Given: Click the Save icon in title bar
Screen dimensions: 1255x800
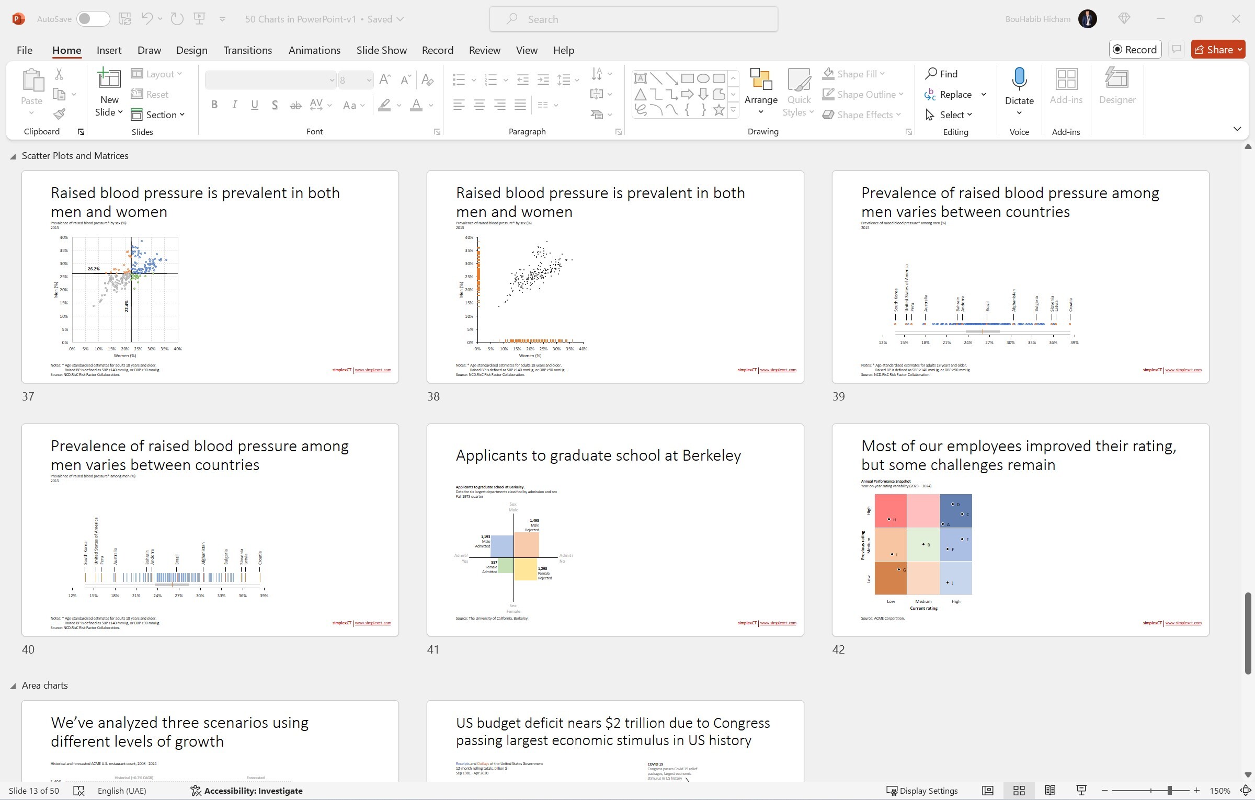Looking at the screenshot, I should coord(124,19).
